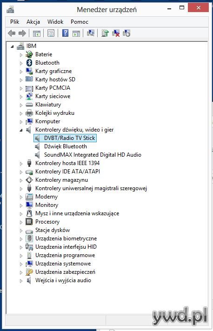Click the Mysz mouse device icon

pos(29,213)
